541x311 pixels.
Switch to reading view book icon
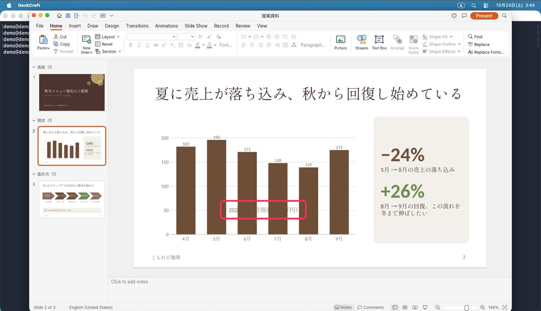415,307
